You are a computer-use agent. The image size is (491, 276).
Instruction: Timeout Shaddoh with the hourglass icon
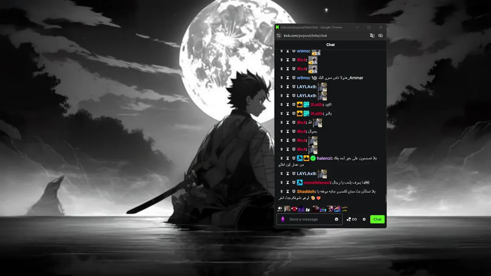pyautogui.click(x=288, y=191)
